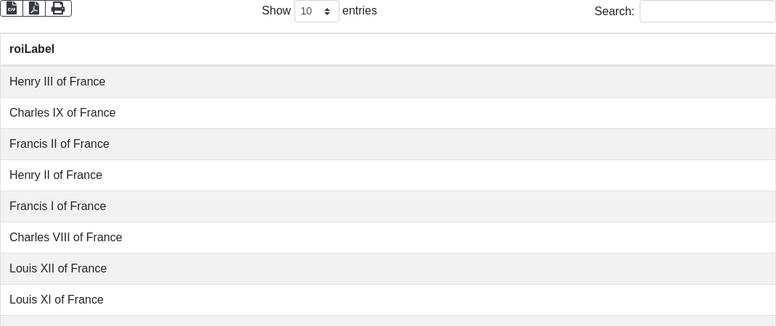
Task: Sort table by roiLabel column header
Action: click(32, 49)
